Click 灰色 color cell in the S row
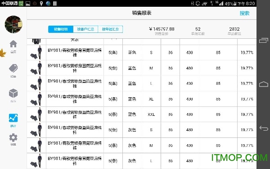Screen dimensions: 270x169 tap(132, 130)
